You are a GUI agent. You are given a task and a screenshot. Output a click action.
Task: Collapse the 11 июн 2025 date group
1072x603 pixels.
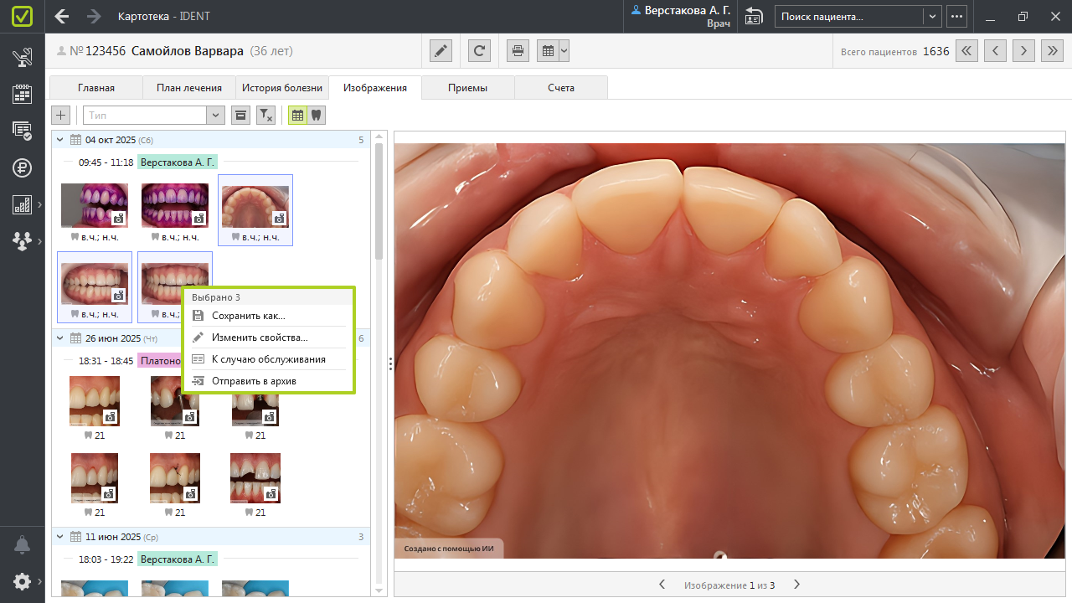(59, 537)
